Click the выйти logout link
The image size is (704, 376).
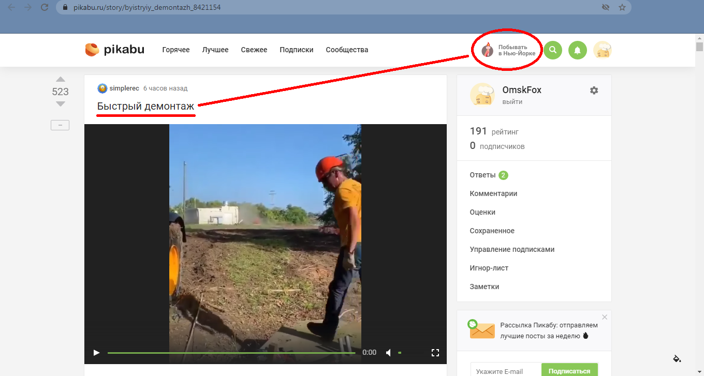click(x=512, y=102)
